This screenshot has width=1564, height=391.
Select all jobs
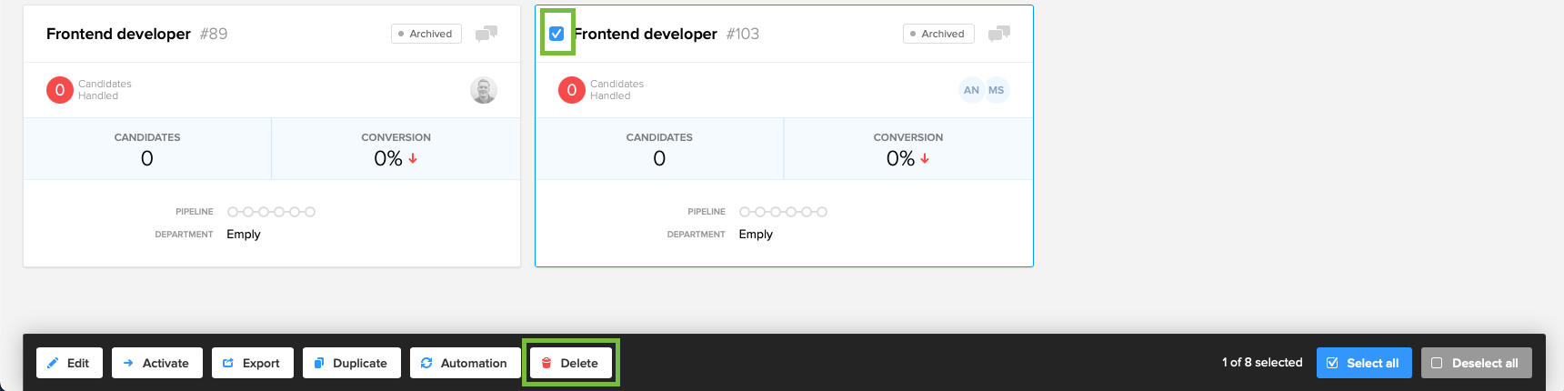(1364, 363)
